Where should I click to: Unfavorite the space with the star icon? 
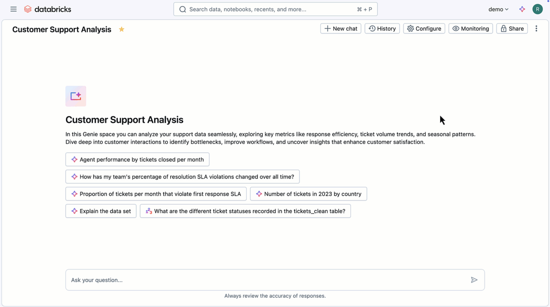[x=121, y=29]
